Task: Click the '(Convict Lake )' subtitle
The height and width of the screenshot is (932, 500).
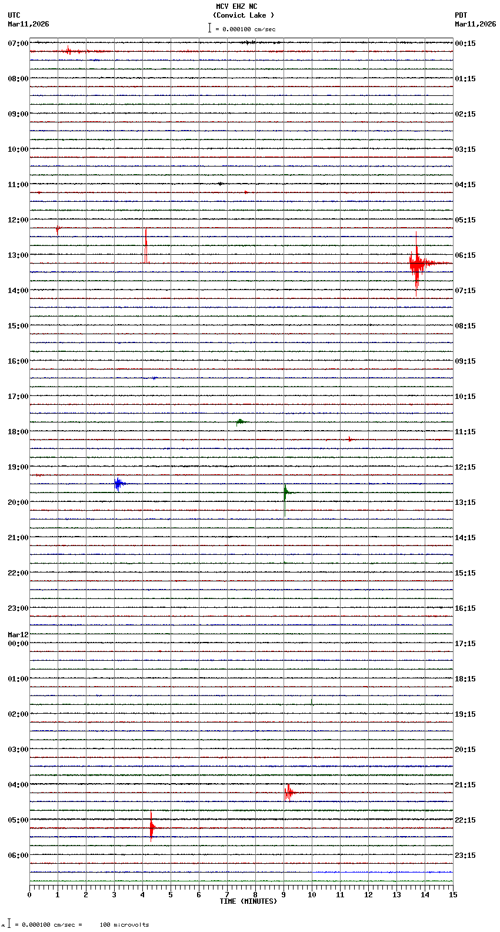Action: (x=244, y=15)
